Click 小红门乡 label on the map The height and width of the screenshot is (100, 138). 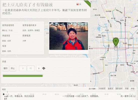[x=133, y=63]
